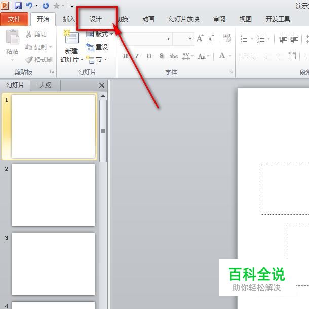Click the slide pane scroll-up arrow

(103, 96)
